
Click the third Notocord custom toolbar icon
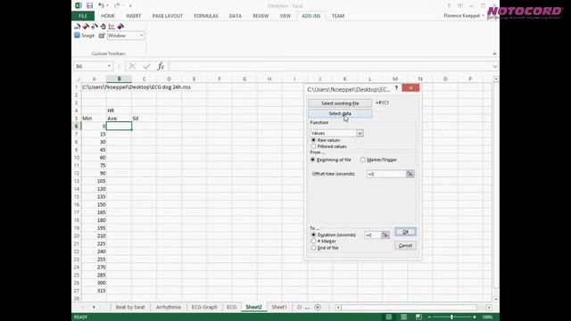[95, 26]
